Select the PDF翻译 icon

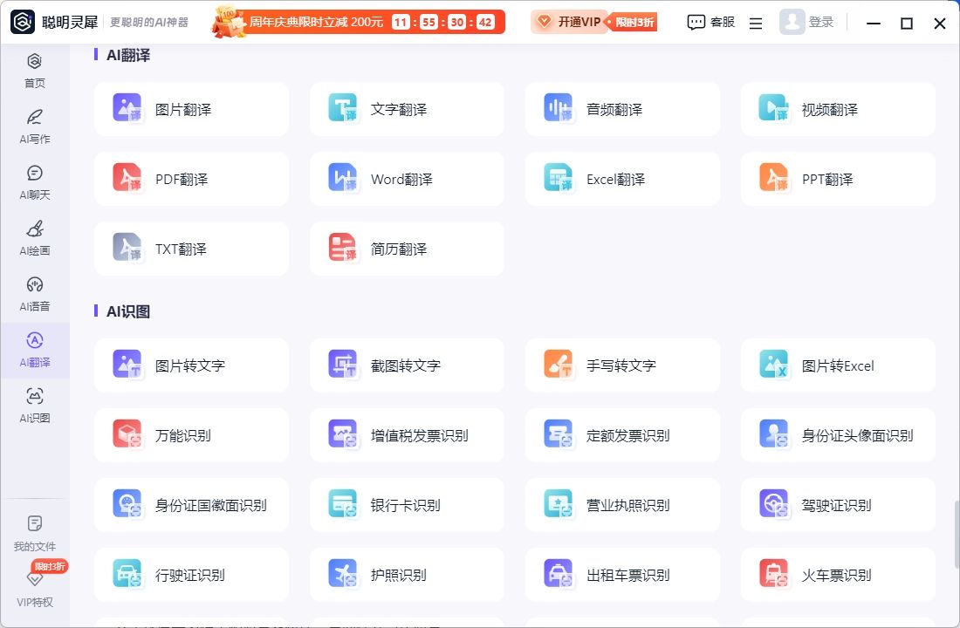pyautogui.click(x=127, y=178)
